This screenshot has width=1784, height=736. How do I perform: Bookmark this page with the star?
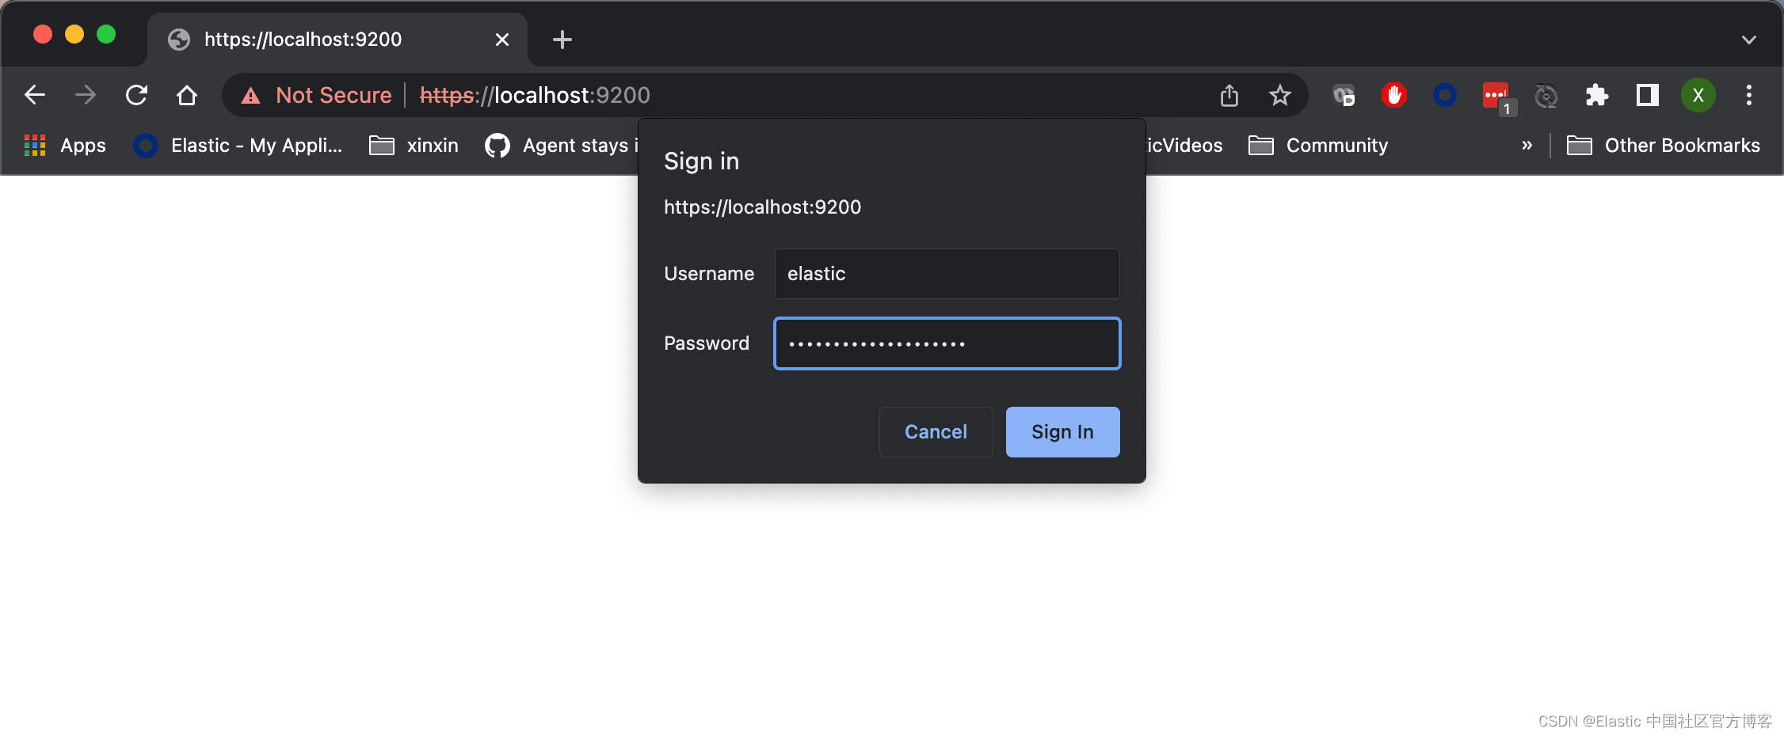pyautogui.click(x=1279, y=96)
